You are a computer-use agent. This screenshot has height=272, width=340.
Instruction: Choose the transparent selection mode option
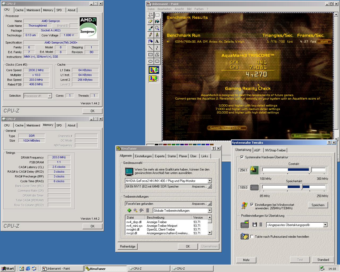[154, 79]
